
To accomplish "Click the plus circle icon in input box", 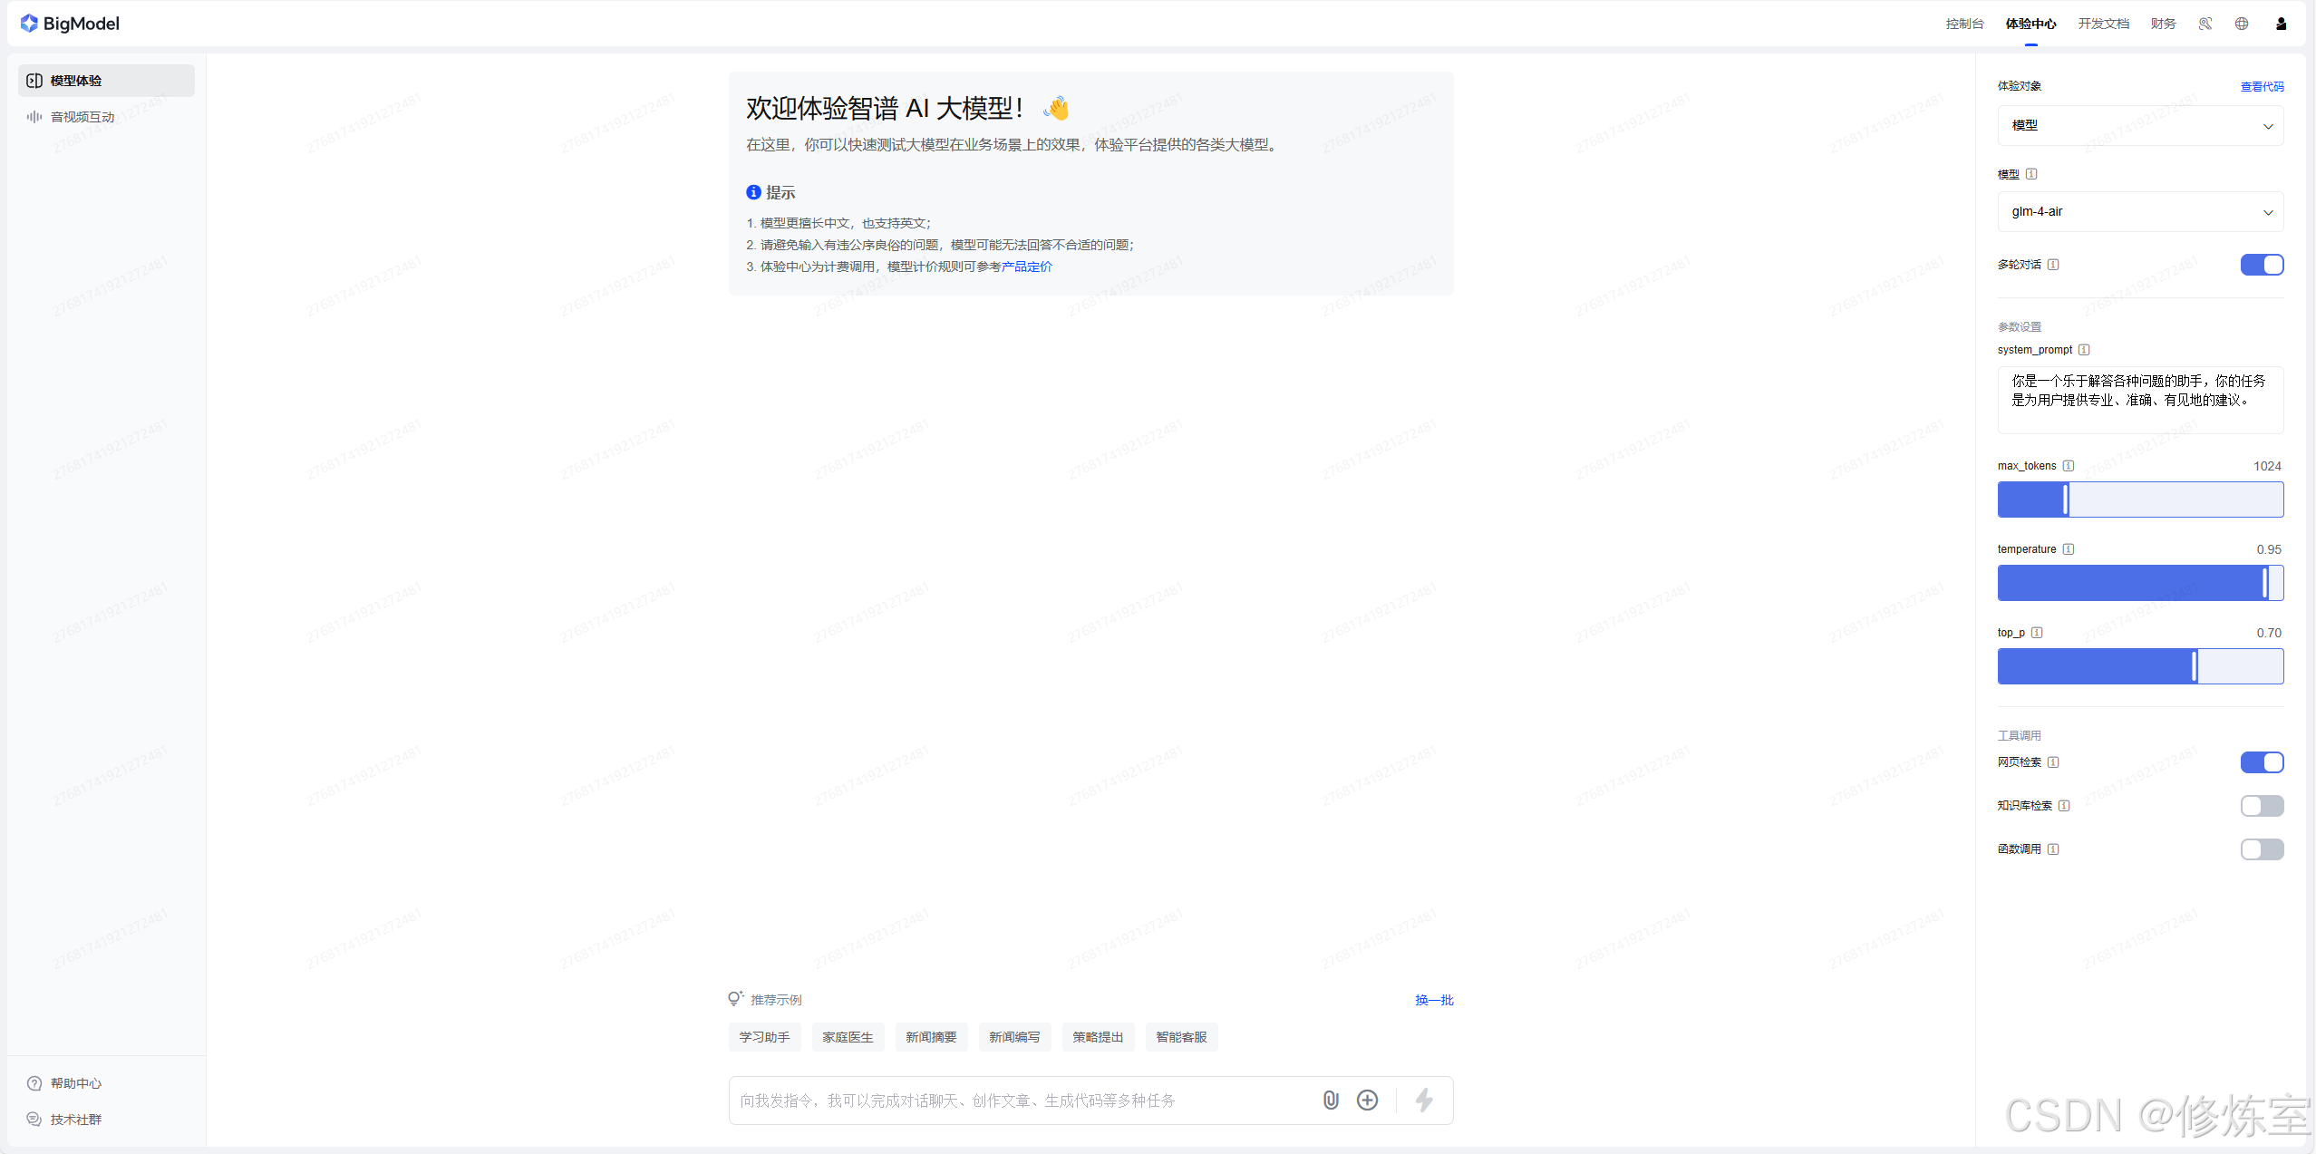I will [1367, 1100].
